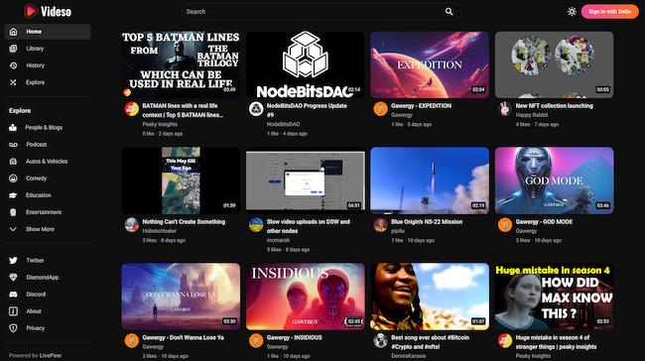Click Sign in with DeSo button
The height and width of the screenshot is (361, 645).
pos(609,12)
